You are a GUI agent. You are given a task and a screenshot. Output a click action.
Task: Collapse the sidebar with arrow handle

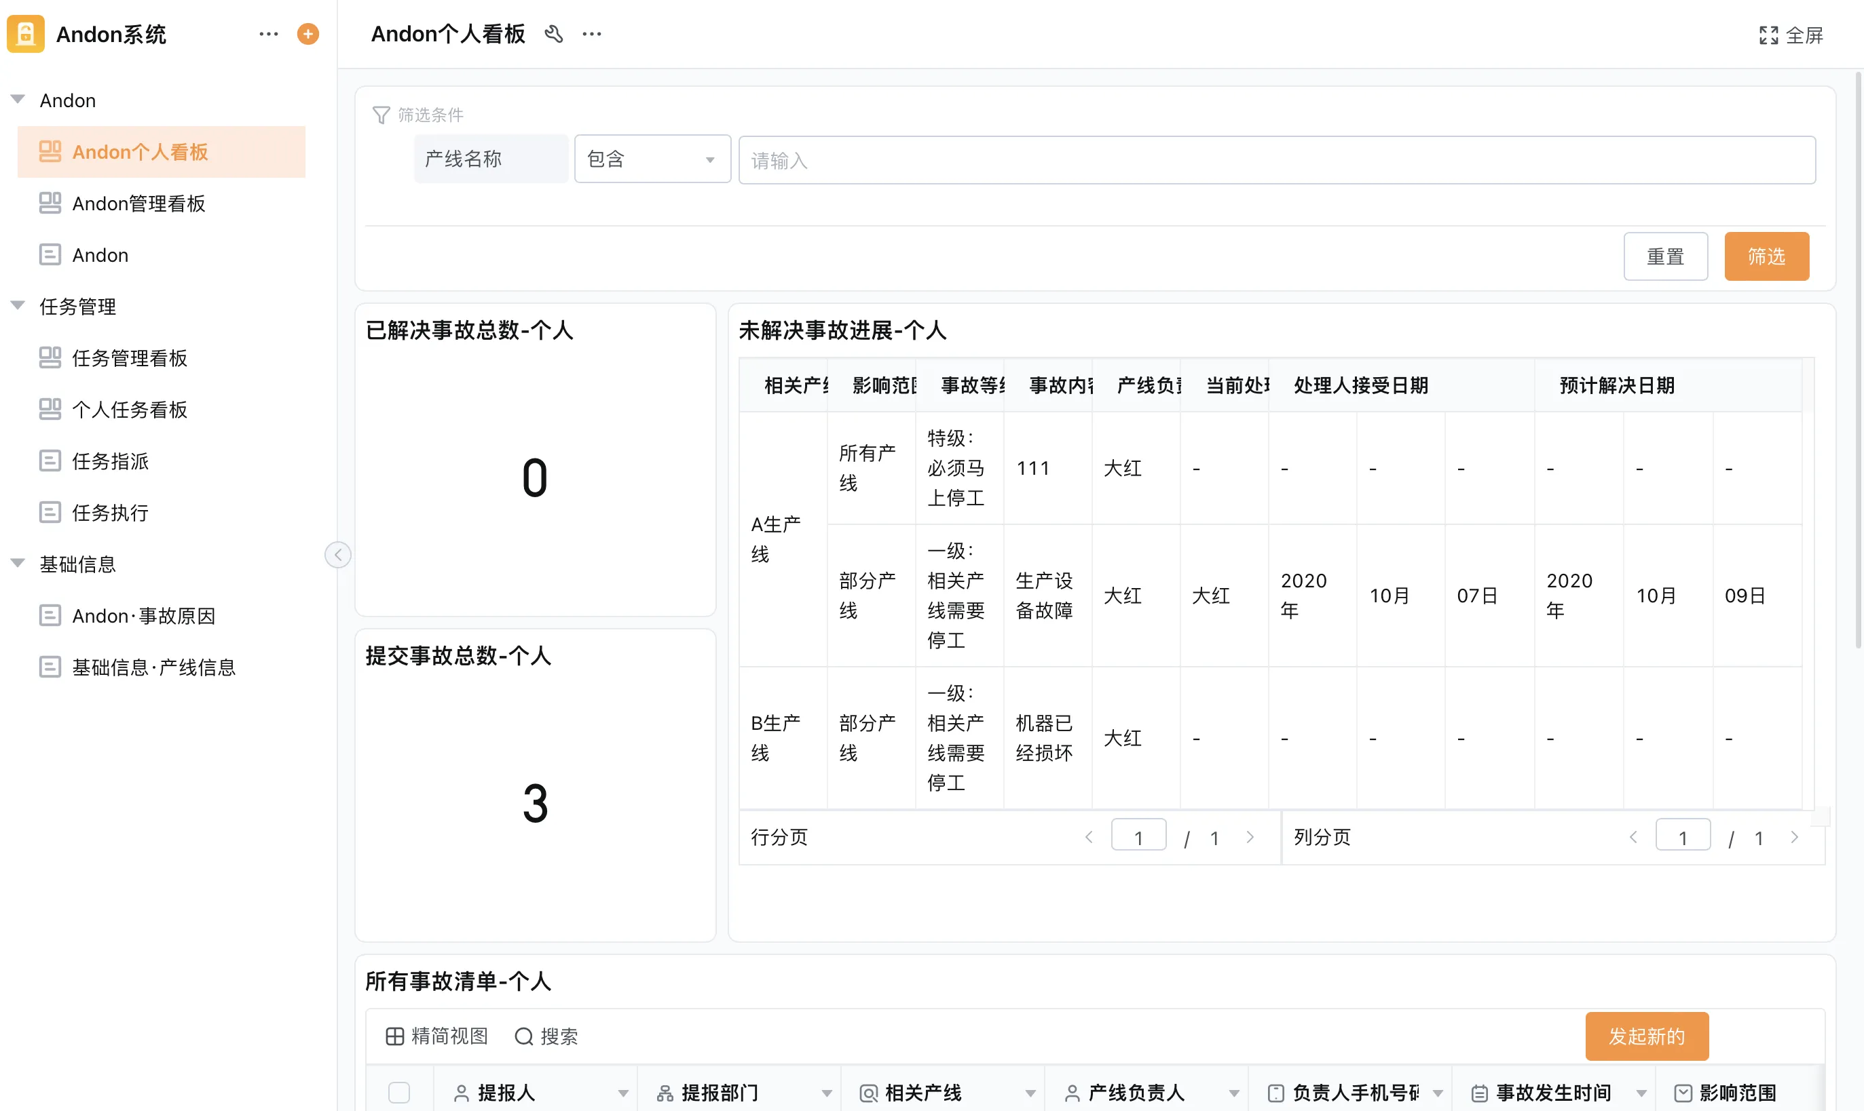click(x=338, y=555)
